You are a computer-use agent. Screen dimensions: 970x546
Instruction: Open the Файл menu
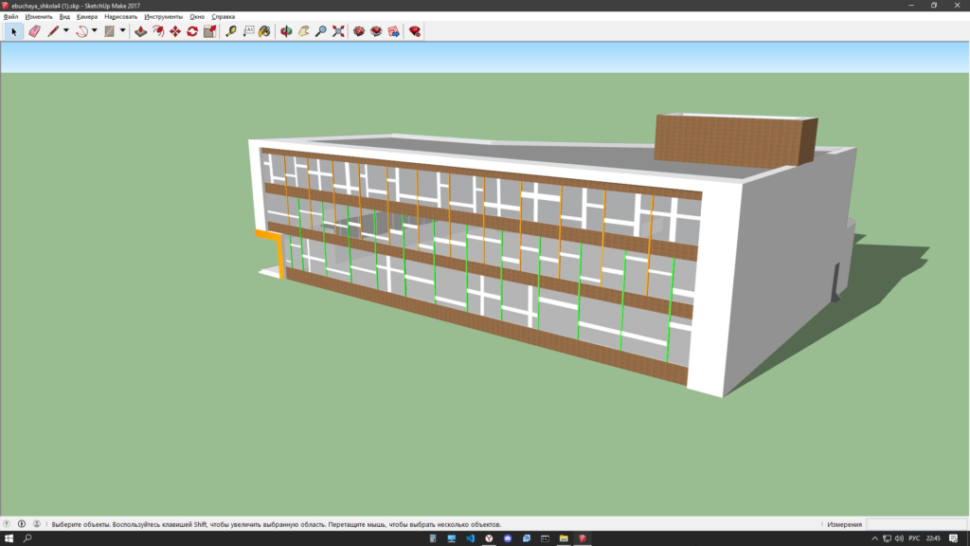pyautogui.click(x=10, y=17)
